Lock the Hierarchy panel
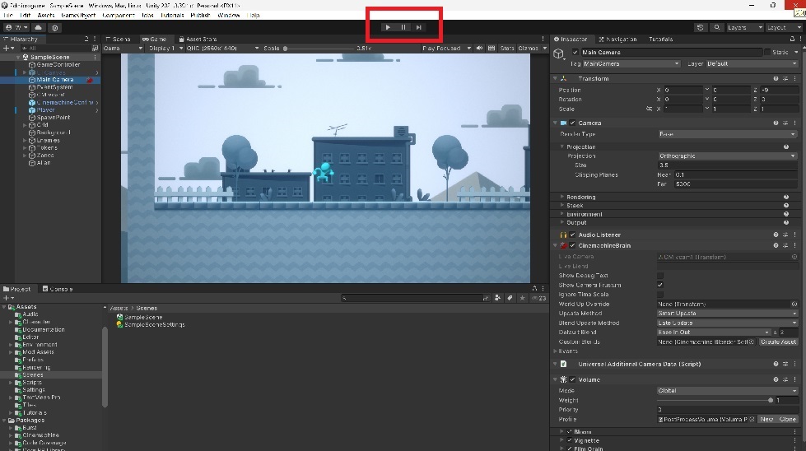This screenshot has width=806, height=451. [86, 39]
